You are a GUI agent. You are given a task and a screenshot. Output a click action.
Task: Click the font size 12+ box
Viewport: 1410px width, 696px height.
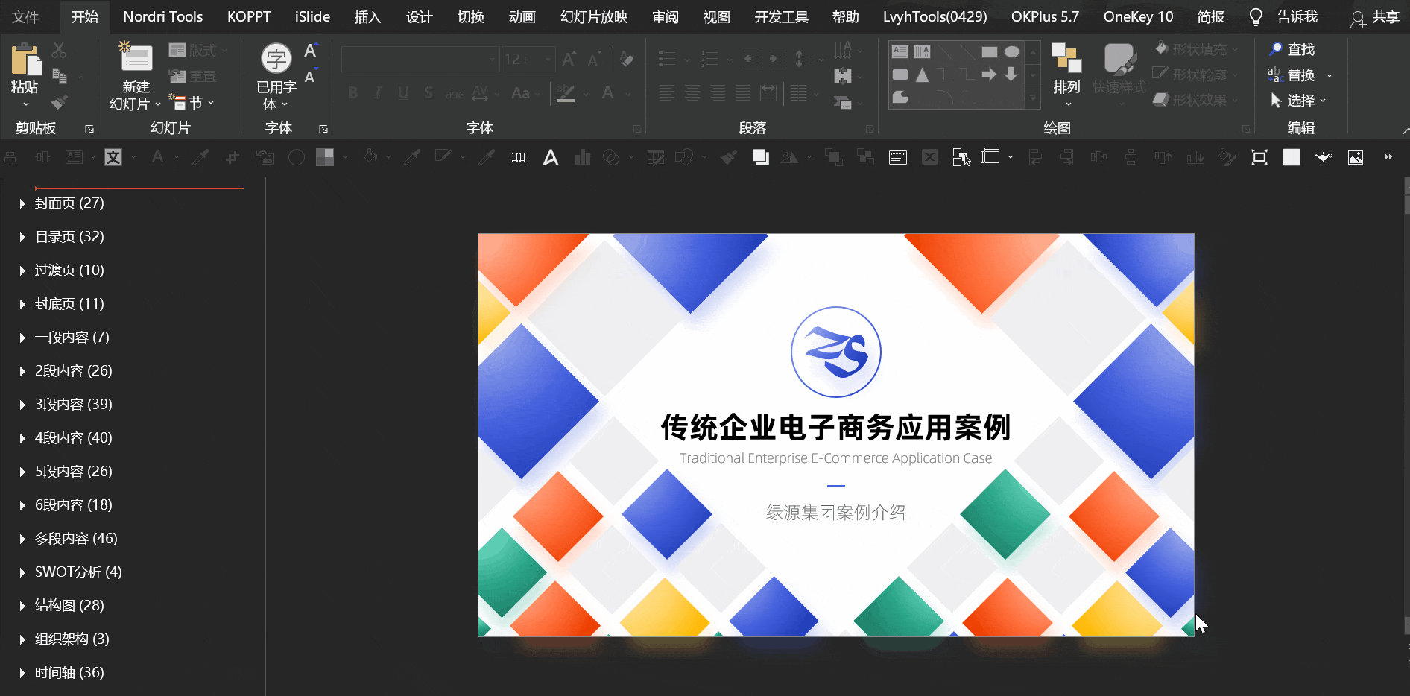click(527, 59)
